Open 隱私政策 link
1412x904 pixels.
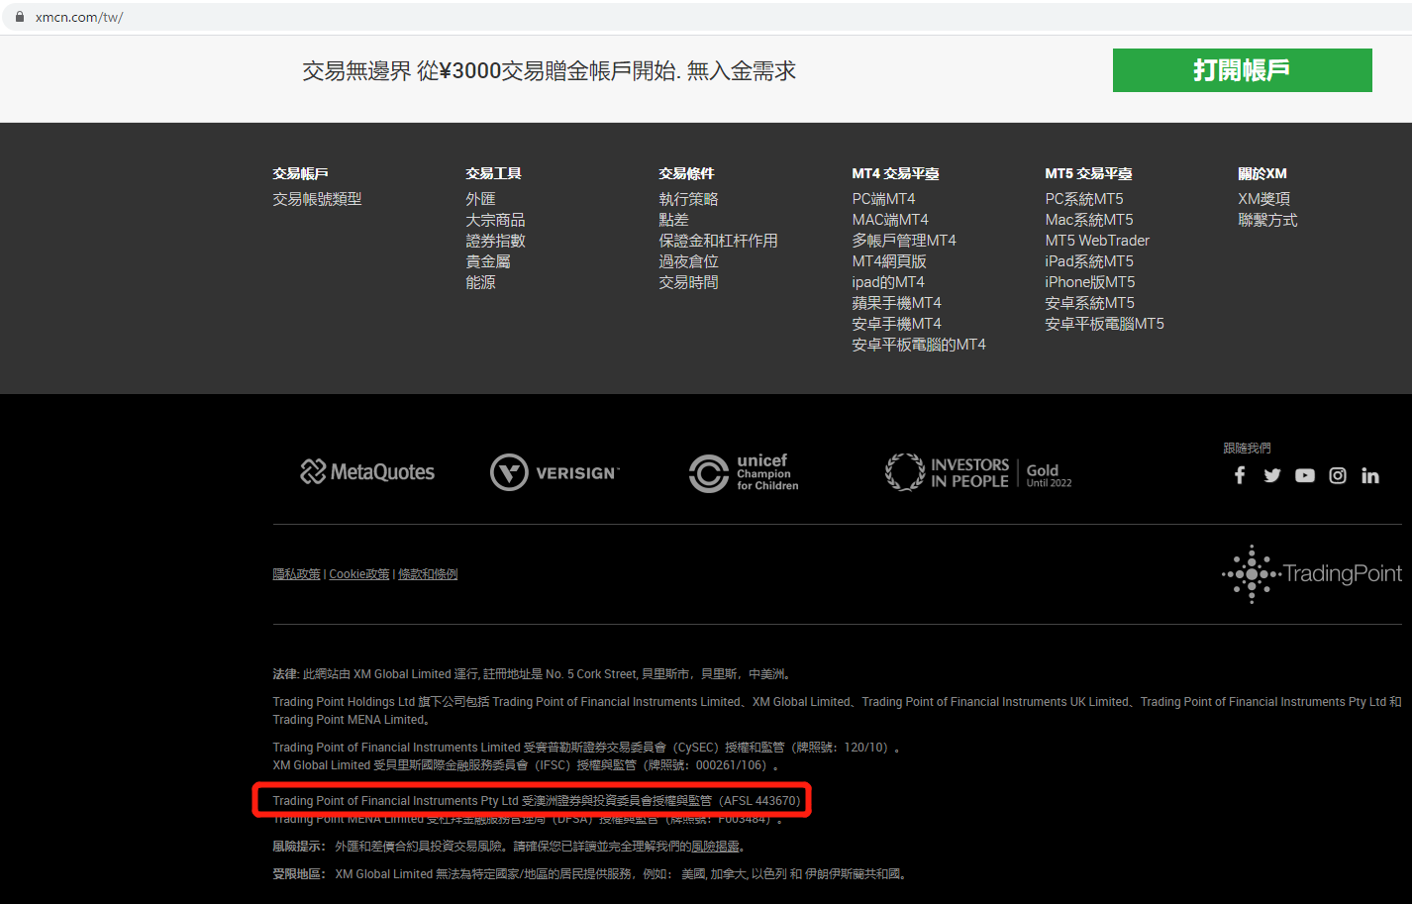click(296, 574)
